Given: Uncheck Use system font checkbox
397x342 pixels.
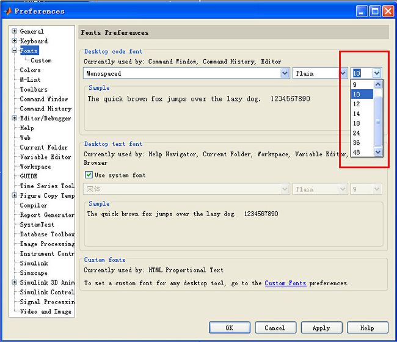Looking at the screenshot, I should 89,175.
